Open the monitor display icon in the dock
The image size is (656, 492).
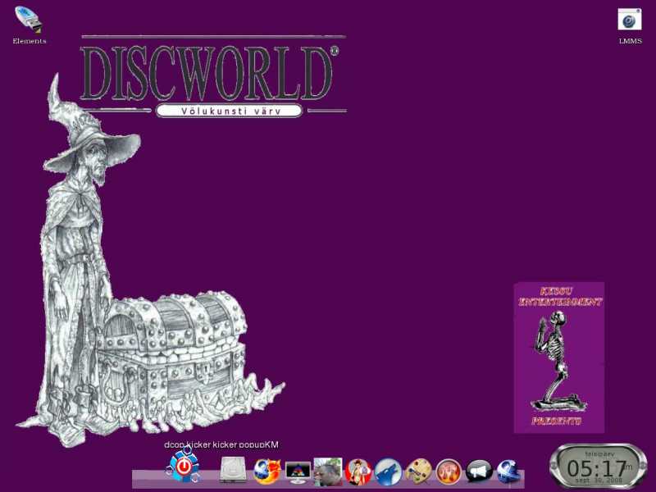298,472
